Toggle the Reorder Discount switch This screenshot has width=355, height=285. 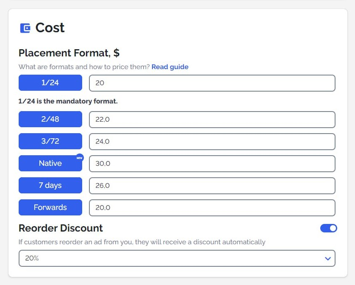(x=328, y=228)
